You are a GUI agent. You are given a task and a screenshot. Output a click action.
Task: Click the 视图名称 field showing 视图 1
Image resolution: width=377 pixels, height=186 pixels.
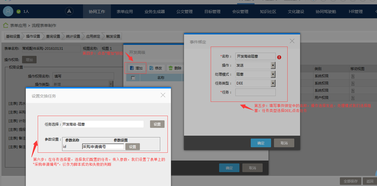(112, 49)
